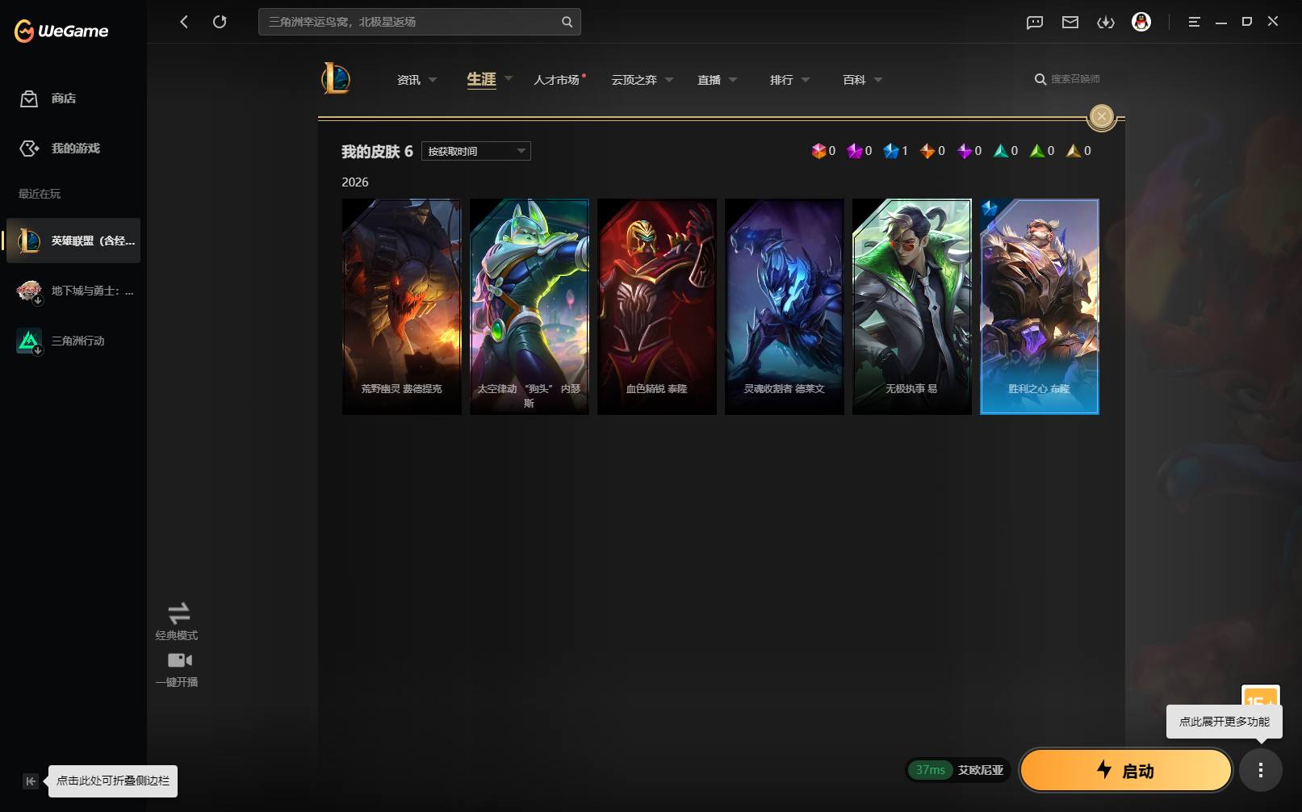Image resolution: width=1302 pixels, height=812 pixels.
Task: Open the 资讯 news tab
Action: (408, 80)
